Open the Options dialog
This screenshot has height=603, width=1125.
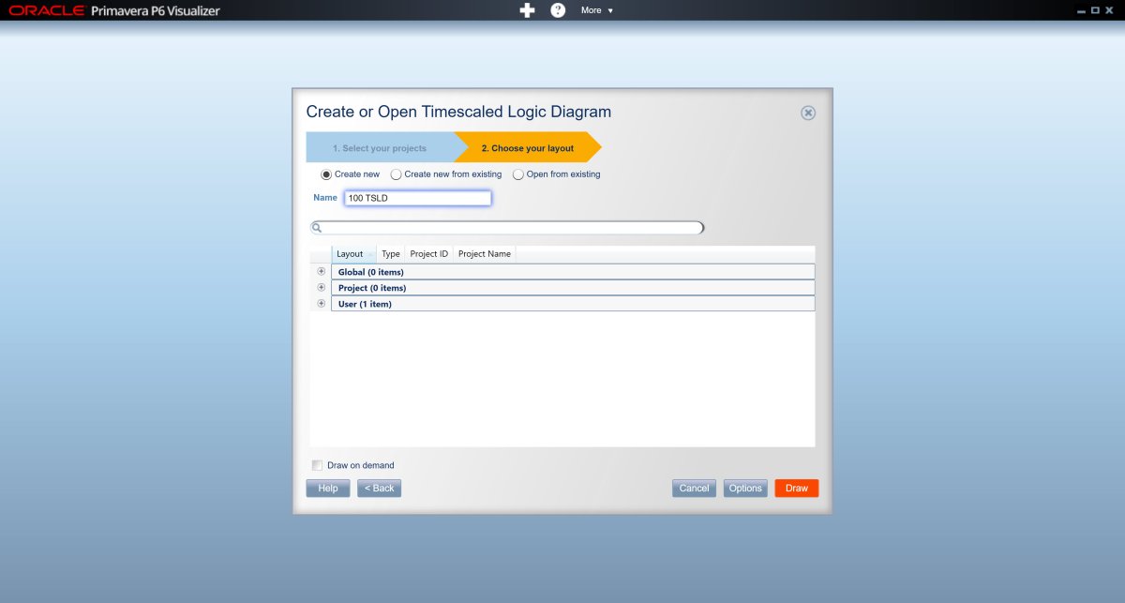744,488
